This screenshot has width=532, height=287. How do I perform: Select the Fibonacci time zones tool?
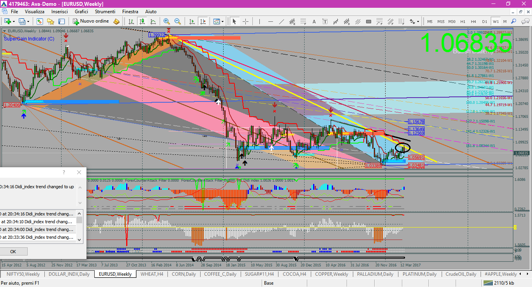[401, 21]
